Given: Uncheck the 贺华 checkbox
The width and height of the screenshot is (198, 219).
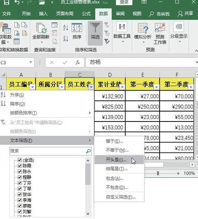Looking at the screenshot, I should tap(20, 194).
